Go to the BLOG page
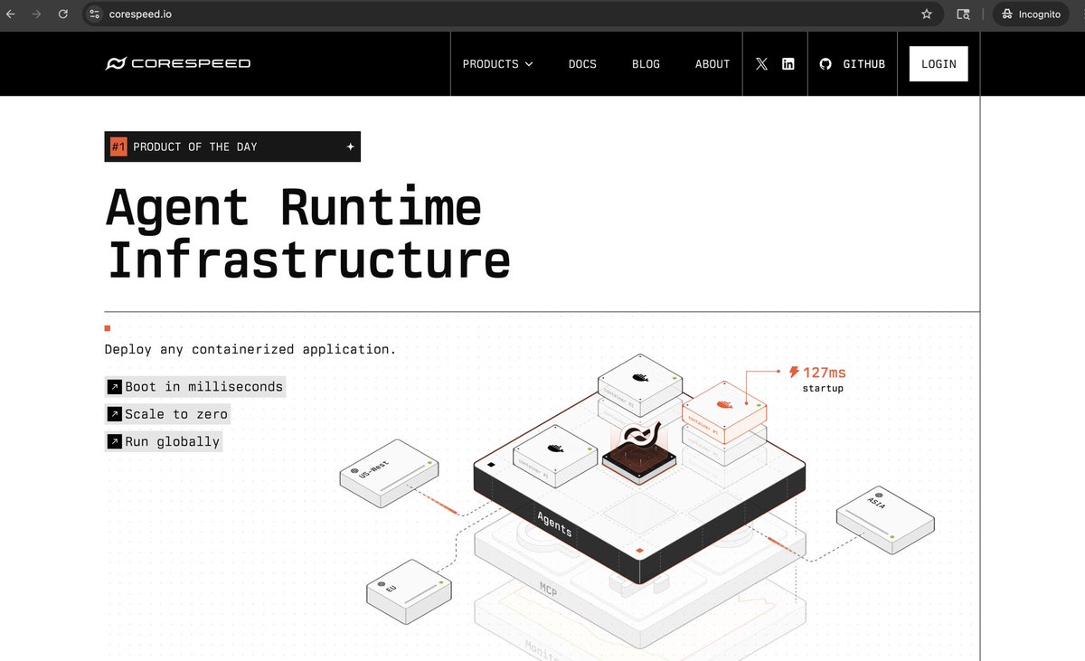Screen dimensions: 1085x661 pyautogui.click(x=646, y=64)
